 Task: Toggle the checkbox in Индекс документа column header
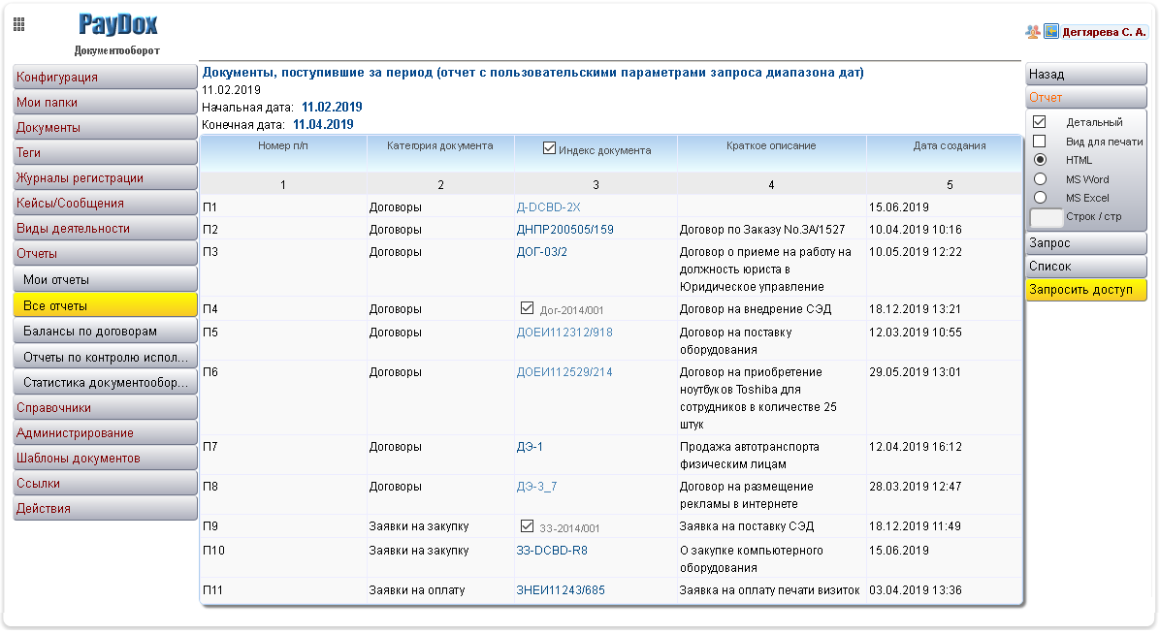pyautogui.click(x=550, y=149)
